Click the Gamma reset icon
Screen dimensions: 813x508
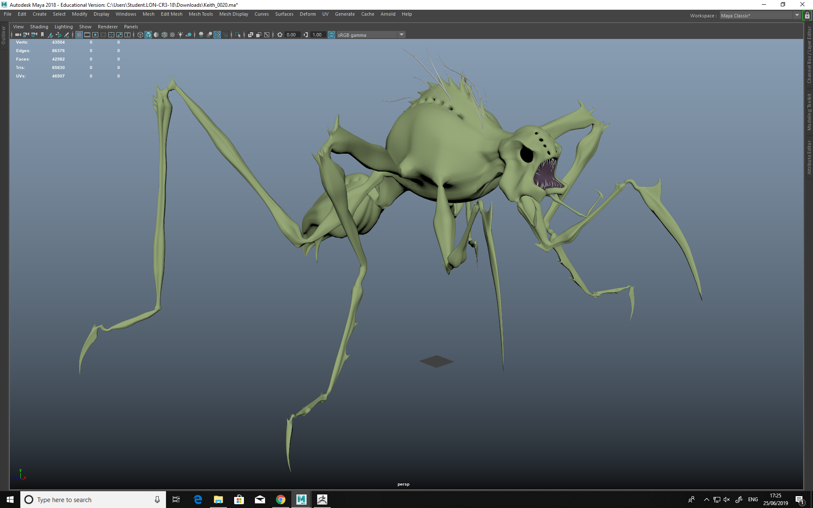pos(306,35)
